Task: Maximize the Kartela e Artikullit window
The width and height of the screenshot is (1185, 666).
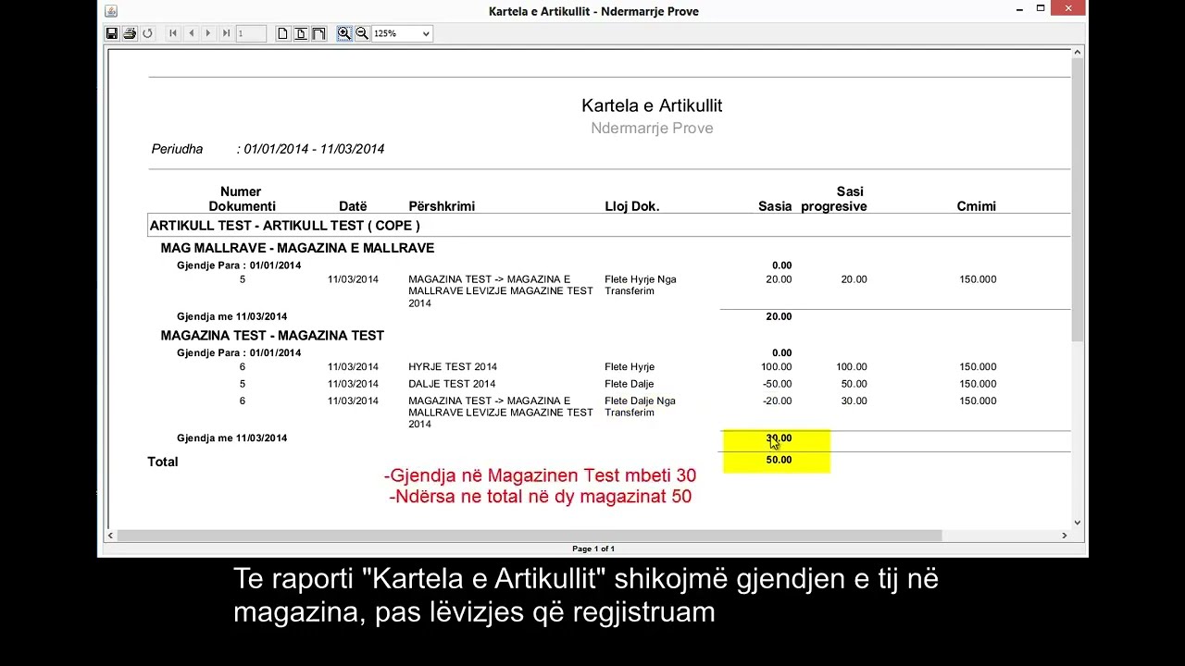Action: click(x=1041, y=9)
